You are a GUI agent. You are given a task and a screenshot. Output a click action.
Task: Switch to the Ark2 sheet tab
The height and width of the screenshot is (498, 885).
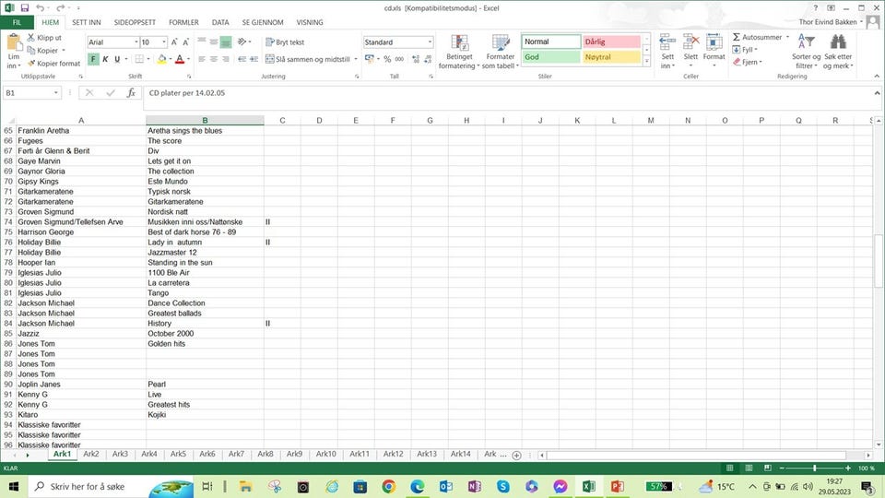click(x=91, y=454)
